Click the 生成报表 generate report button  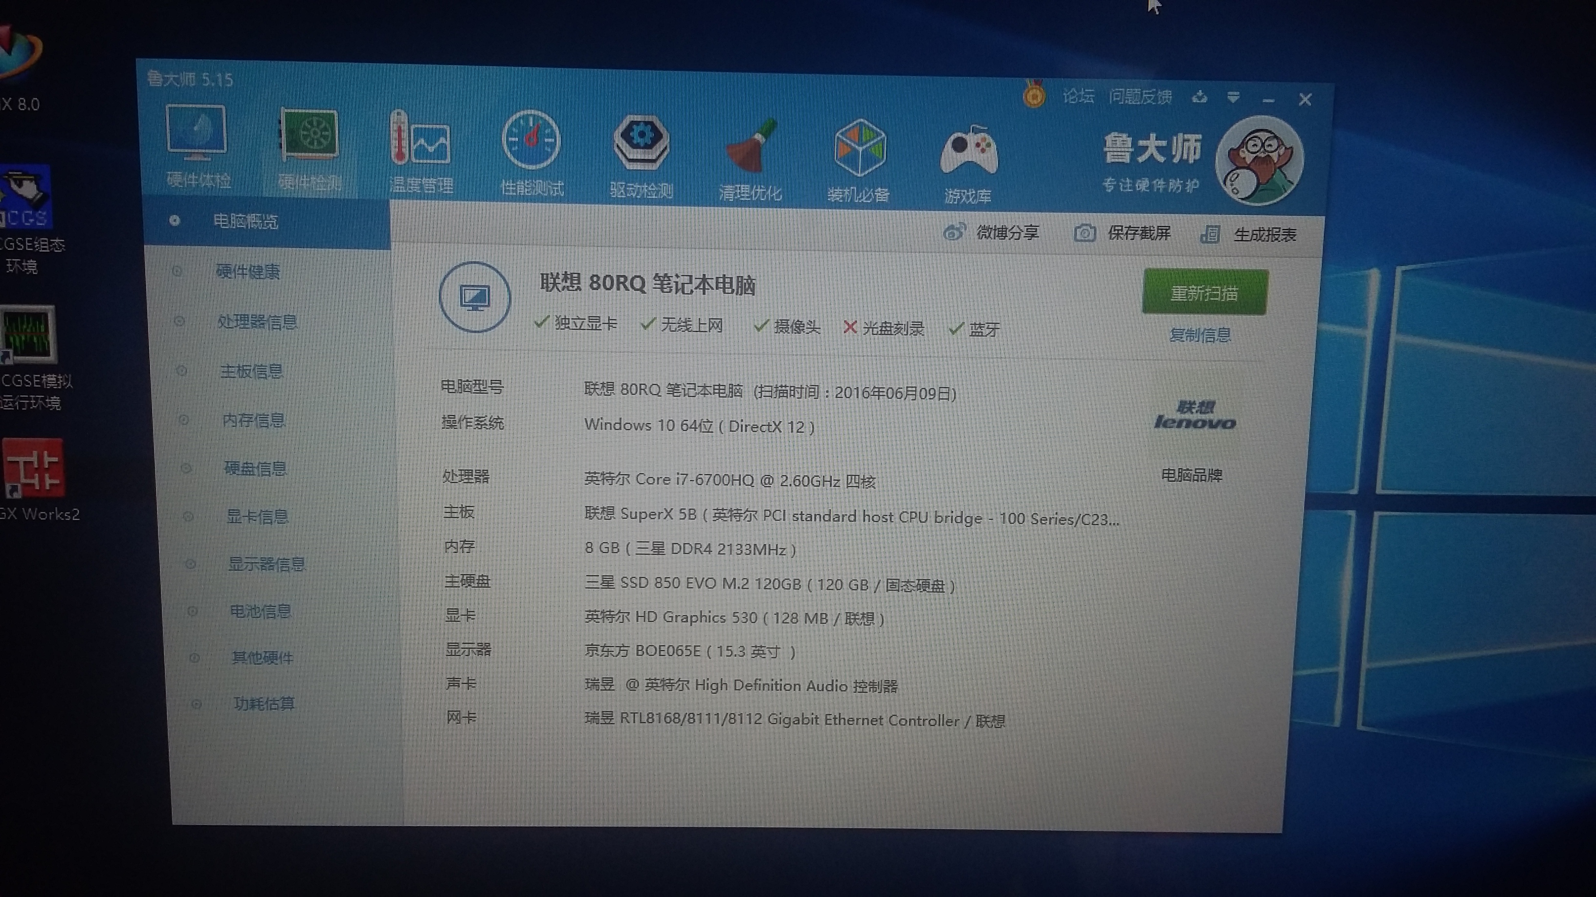[x=1249, y=235]
